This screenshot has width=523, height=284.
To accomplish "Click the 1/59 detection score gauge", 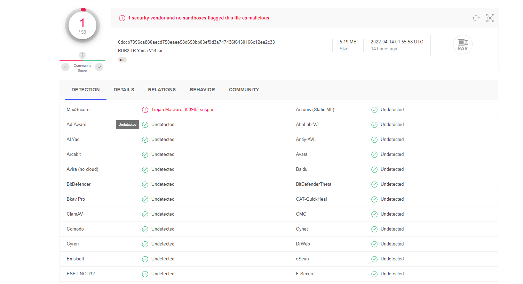I will [82, 25].
